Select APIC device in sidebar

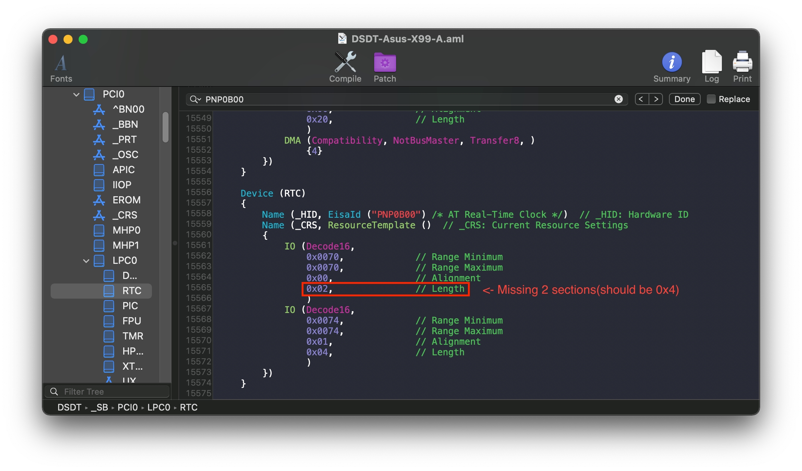coord(124,170)
